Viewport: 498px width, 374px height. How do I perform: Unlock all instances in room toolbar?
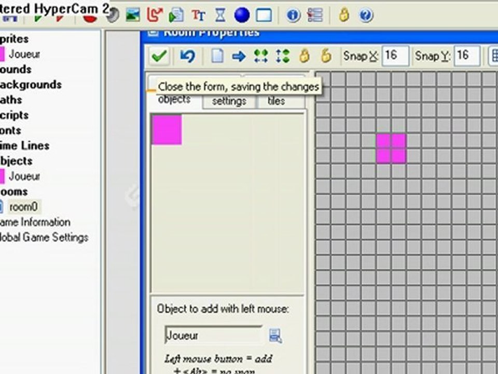(x=326, y=56)
